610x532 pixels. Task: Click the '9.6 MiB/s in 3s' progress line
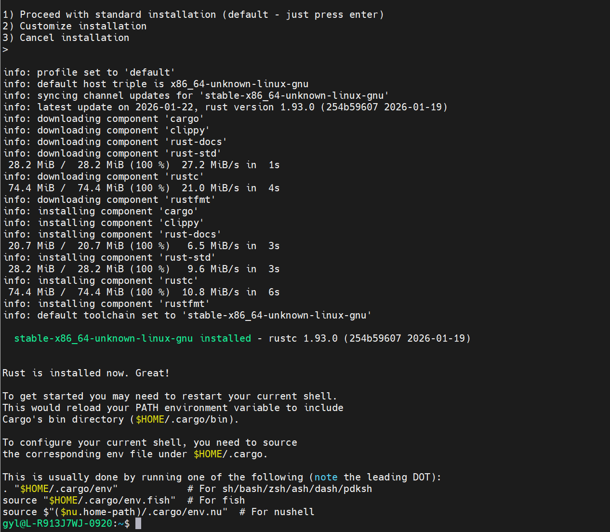pyautogui.click(x=144, y=269)
